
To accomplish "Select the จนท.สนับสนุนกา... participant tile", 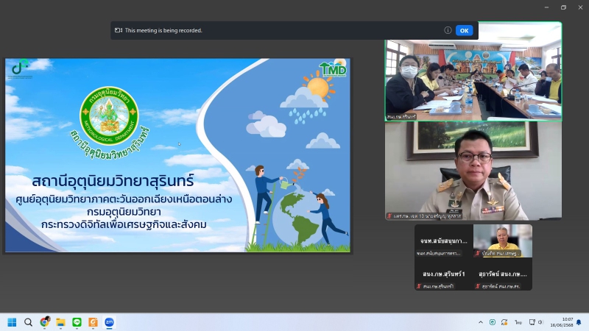I will click(x=444, y=241).
